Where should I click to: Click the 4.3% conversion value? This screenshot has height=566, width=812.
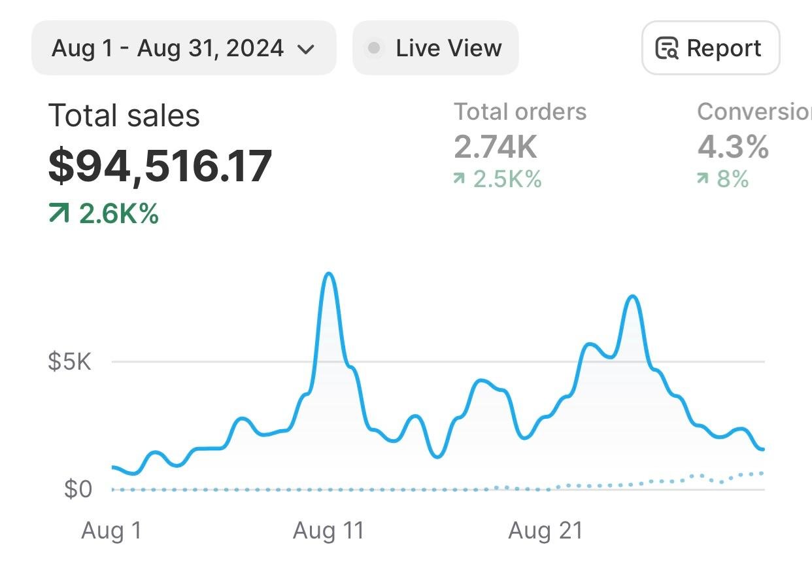pos(733,147)
